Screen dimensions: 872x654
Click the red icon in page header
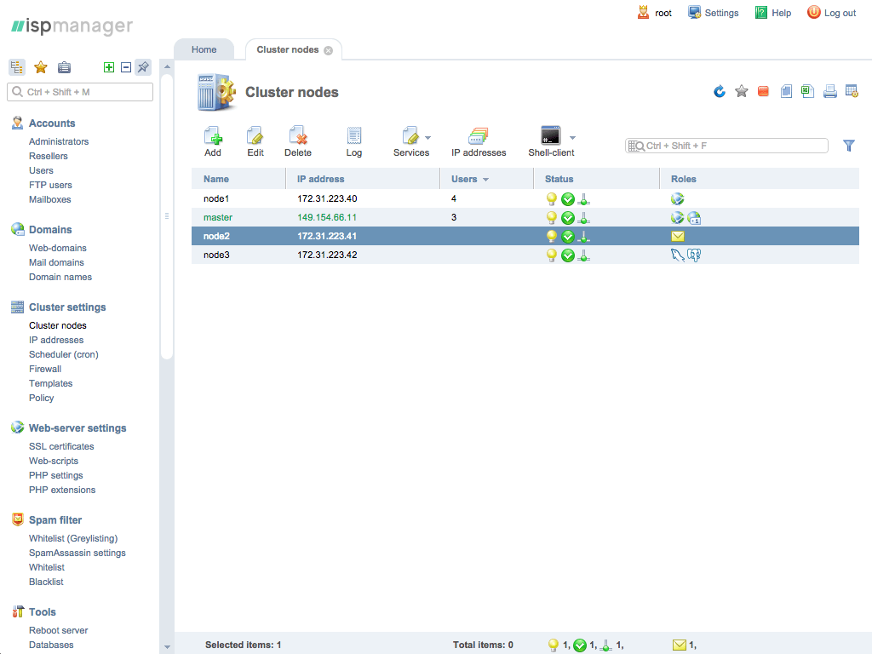pos(763,91)
